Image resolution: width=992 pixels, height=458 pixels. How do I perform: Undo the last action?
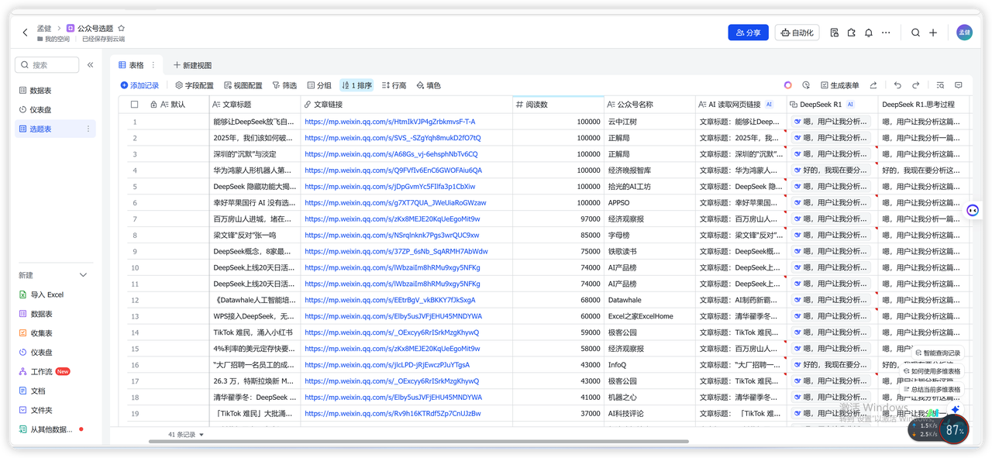point(897,85)
